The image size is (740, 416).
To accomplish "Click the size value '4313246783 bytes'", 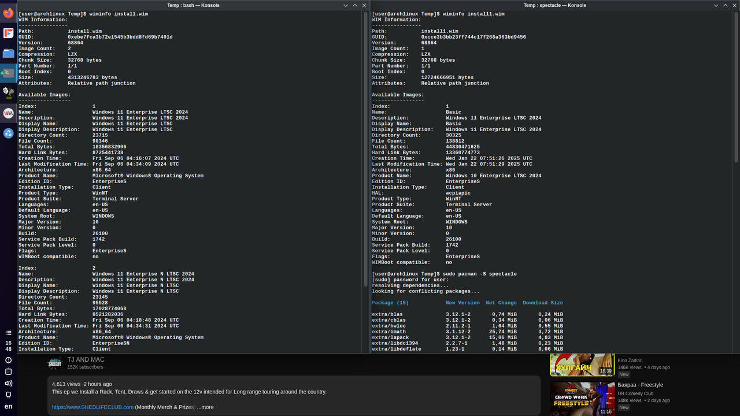I will (92, 77).
